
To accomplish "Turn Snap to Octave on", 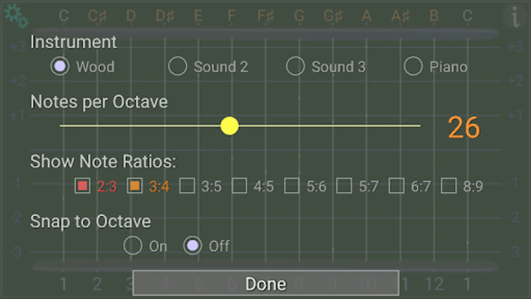I will click(133, 246).
